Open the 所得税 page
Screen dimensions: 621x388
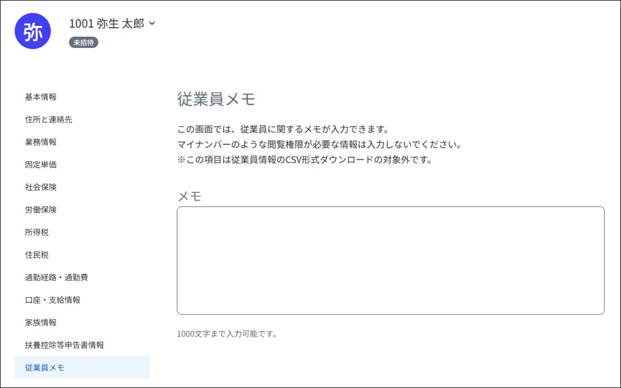coord(37,232)
